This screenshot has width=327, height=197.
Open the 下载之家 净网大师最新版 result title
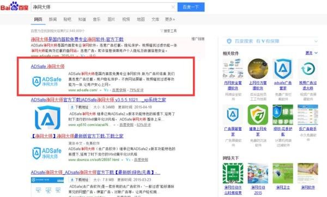click(x=77, y=136)
